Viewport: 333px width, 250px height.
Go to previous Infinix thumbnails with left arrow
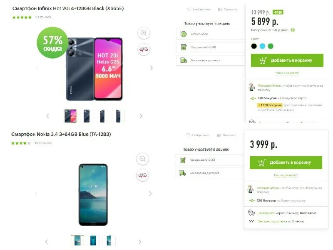[x=47, y=116]
